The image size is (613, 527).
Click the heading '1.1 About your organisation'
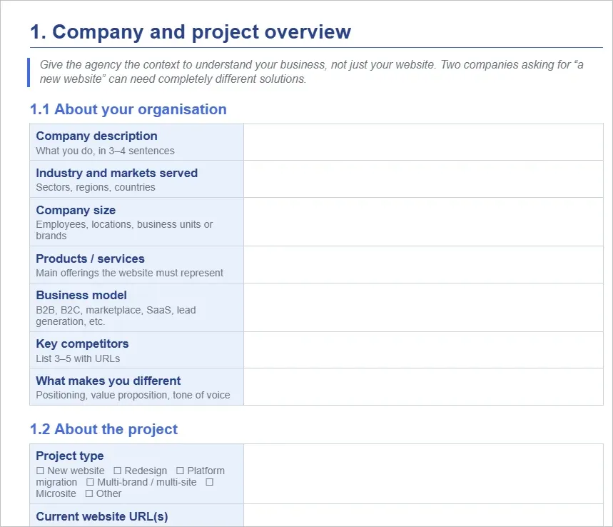(x=128, y=109)
